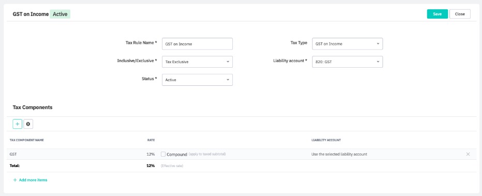The width and height of the screenshot is (482, 196).
Task: Click the Add more items link
Action: pyautogui.click(x=33, y=180)
